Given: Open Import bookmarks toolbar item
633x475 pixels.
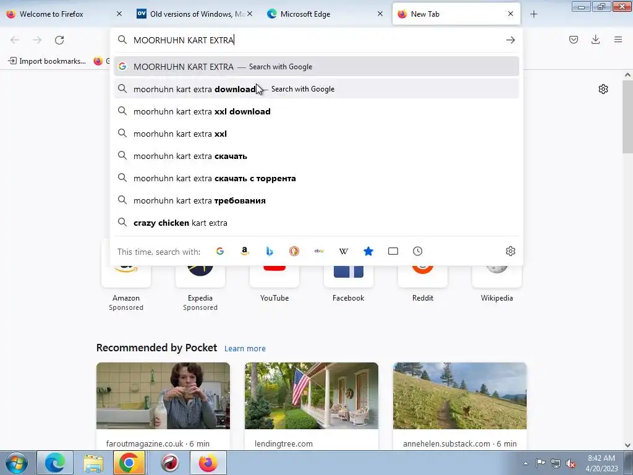Looking at the screenshot, I should 47,61.
